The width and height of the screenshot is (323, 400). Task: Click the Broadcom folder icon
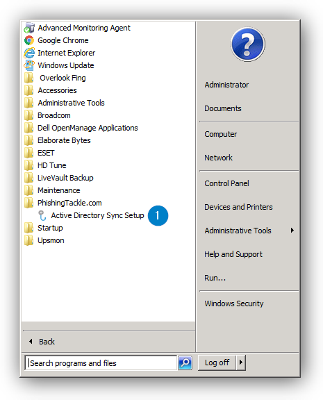pos(29,115)
